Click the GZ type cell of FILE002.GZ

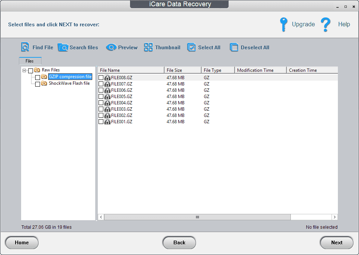[x=206, y=115]
